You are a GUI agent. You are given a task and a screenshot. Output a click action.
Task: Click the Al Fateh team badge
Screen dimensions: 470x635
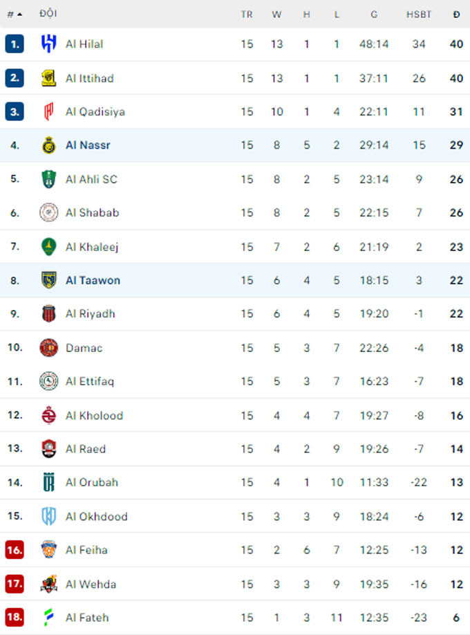(x=46, y=618)
